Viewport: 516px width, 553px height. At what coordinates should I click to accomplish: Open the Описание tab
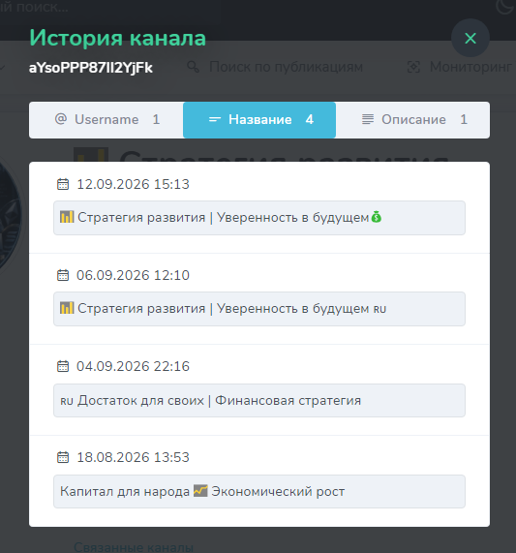[x=412, y=120]
